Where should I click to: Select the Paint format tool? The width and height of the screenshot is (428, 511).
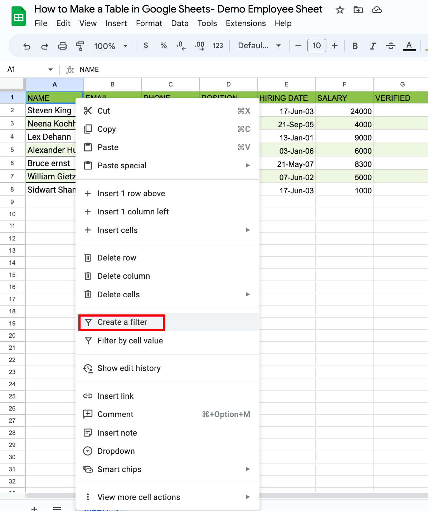(x=80, y=46)
